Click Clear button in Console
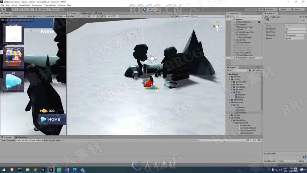The height and width of the screenshot is (173, 307). [3, 140]
